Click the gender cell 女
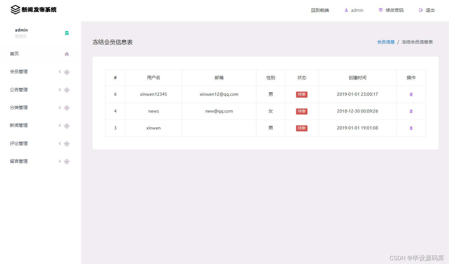Screen dimensions: 449x264 tap(271, 111)
